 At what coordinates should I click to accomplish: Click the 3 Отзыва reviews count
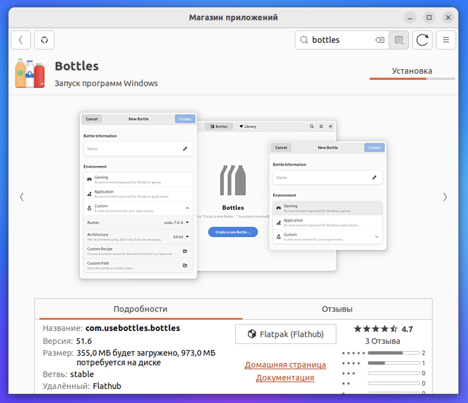(x=382, y=341)
